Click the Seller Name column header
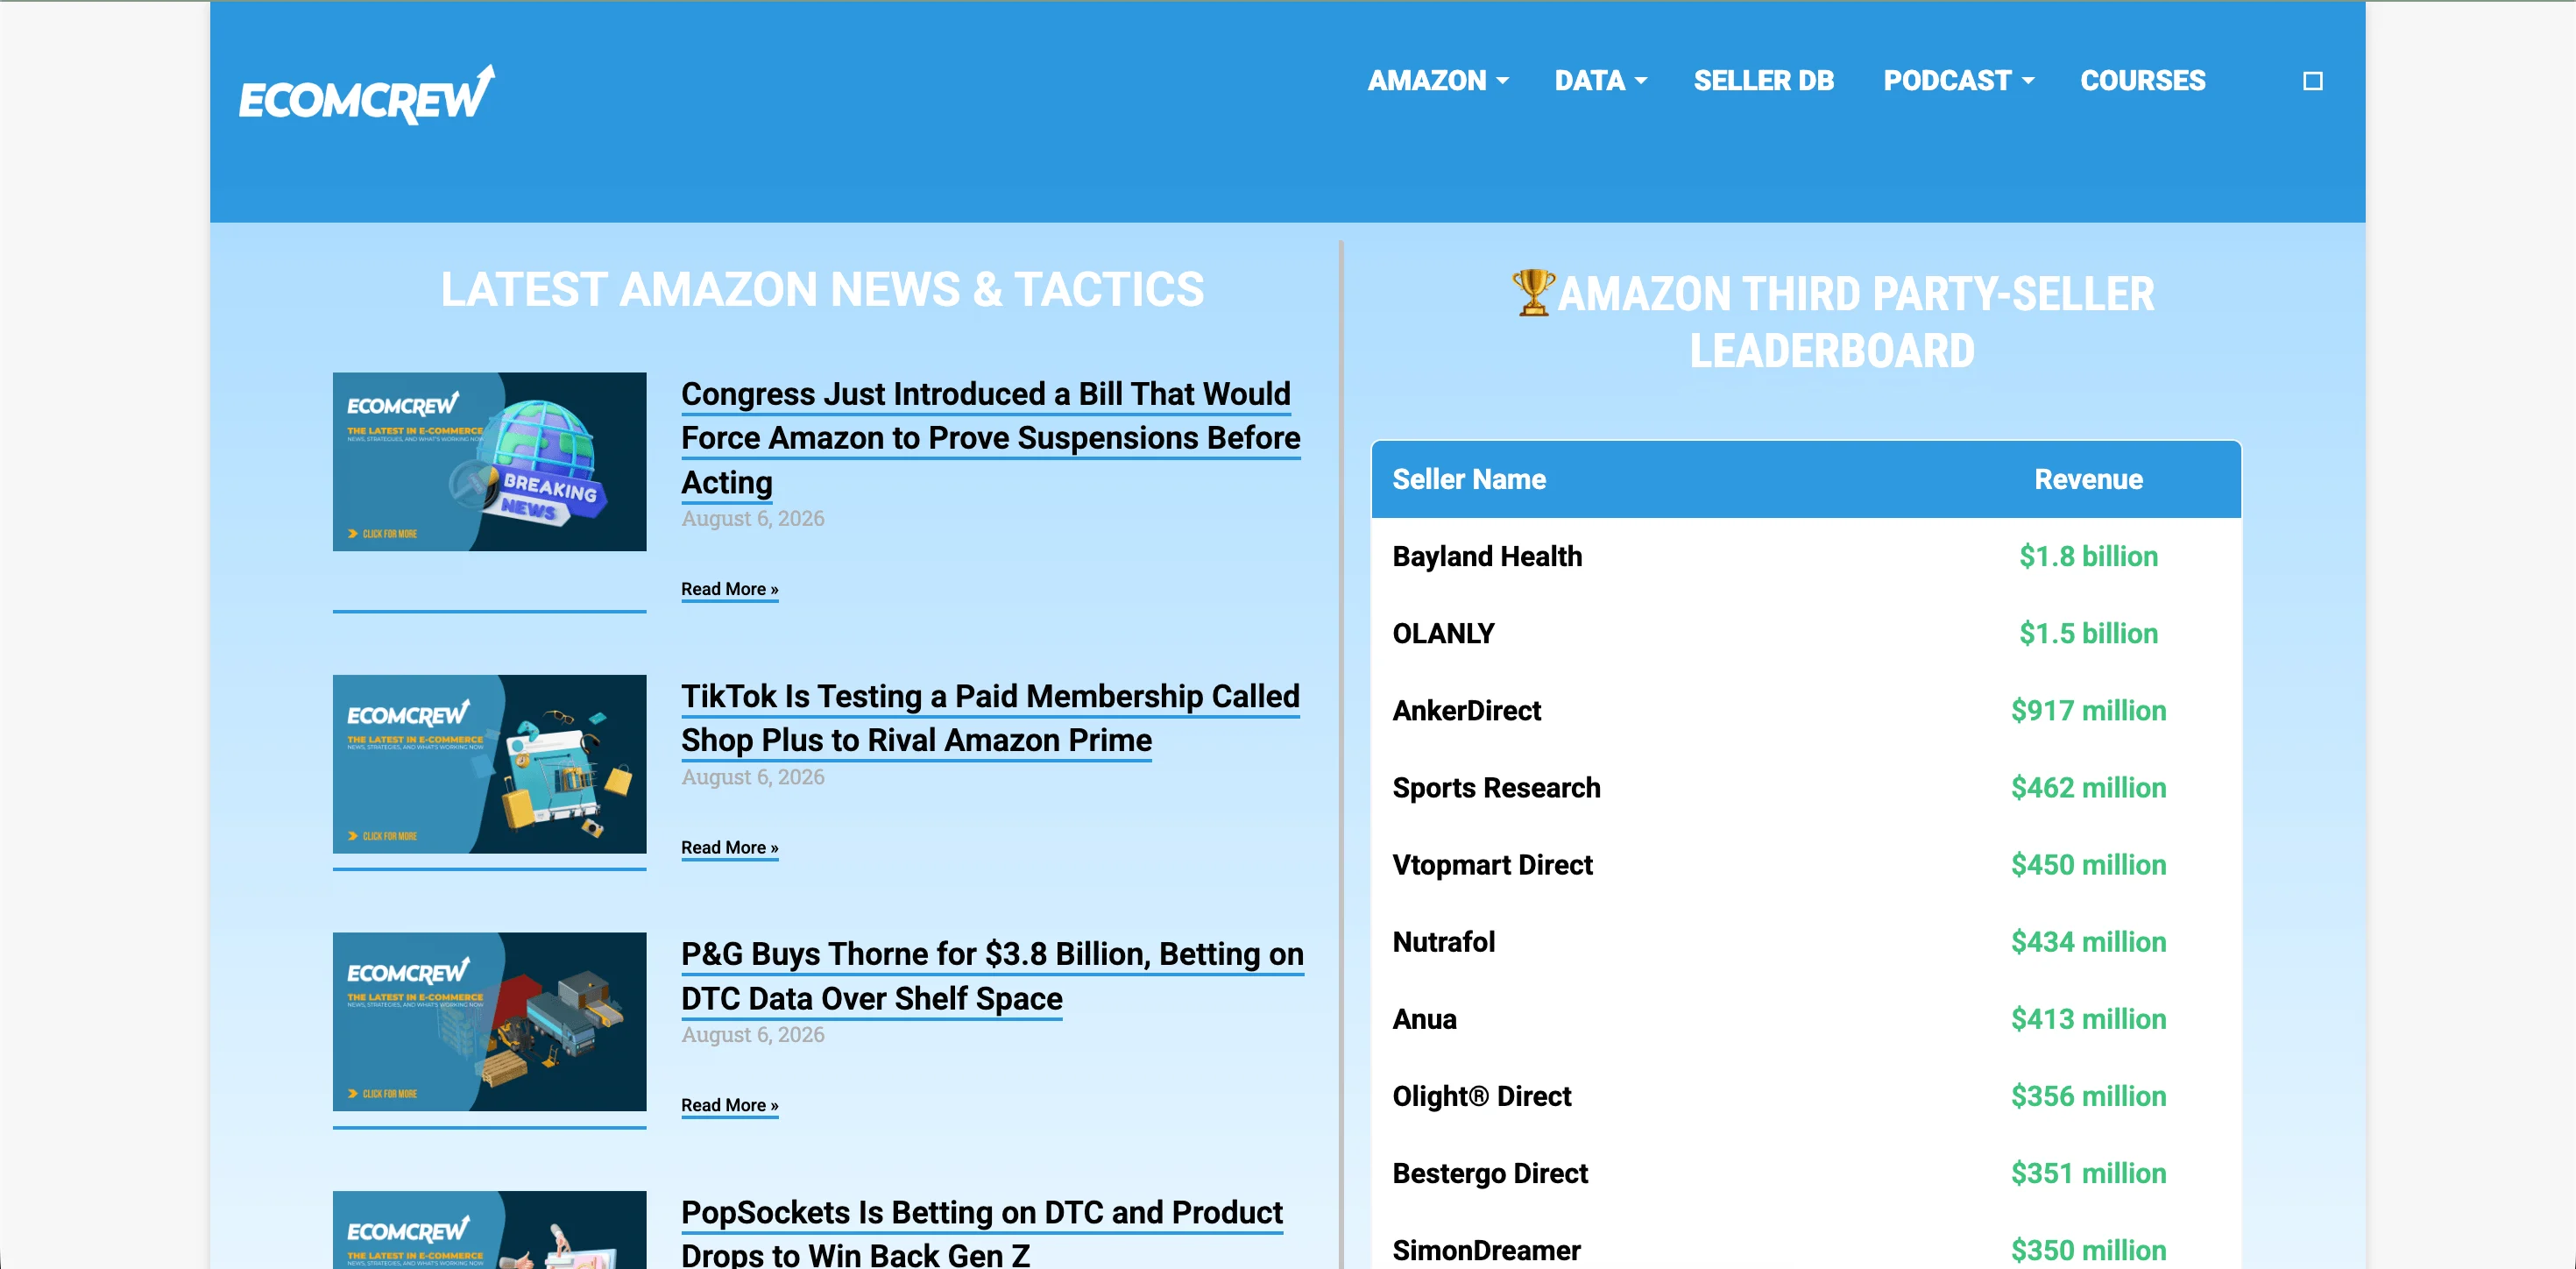This screenshot has height=1269, width=2576. click(x=1469, y=479)
